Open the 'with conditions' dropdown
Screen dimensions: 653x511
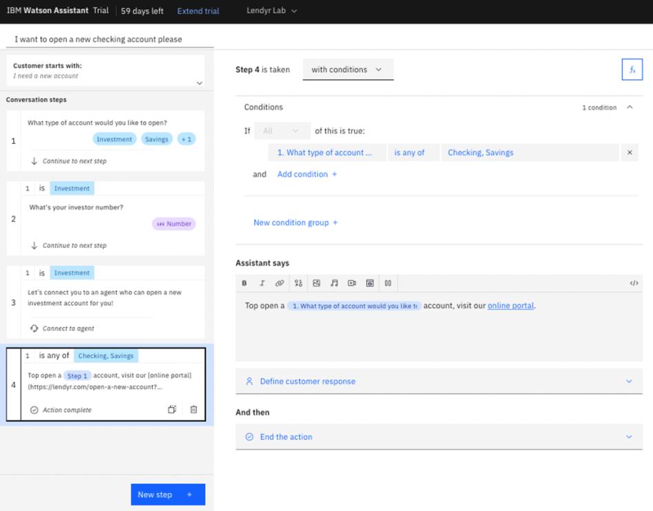[x=348, y=70]
